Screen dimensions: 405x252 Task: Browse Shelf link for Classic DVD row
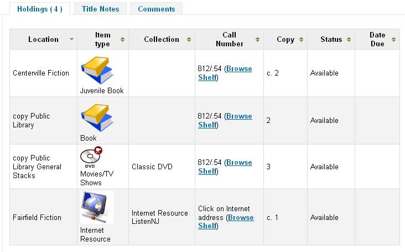click(238, 163)
